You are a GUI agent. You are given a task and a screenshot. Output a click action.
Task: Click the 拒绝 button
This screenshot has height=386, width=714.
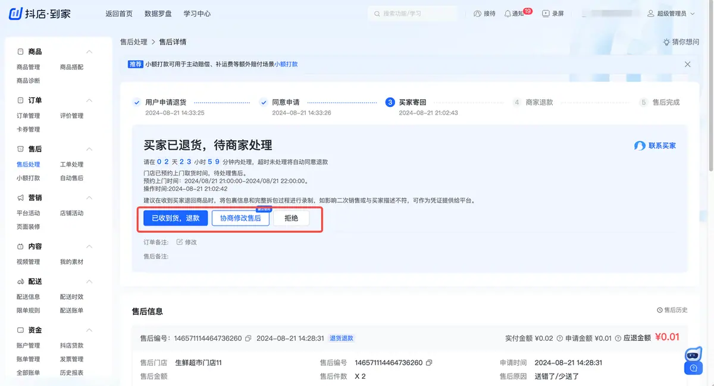click(x=292, y=218)
